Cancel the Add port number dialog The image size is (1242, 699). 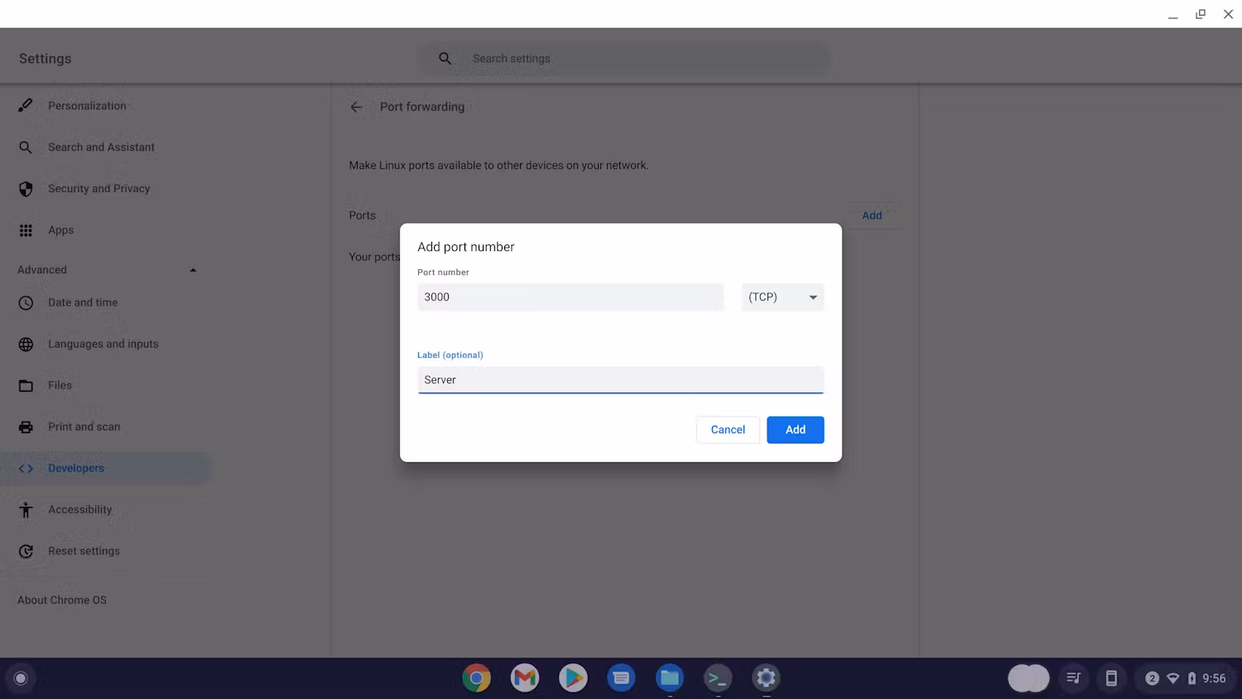coord(727,429)
